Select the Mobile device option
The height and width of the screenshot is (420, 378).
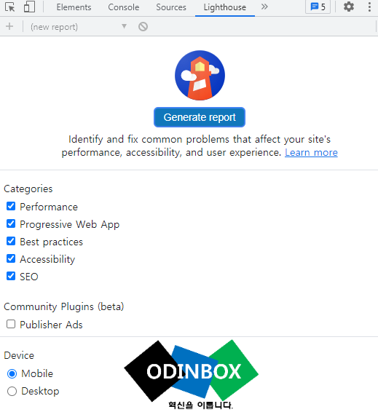pos(12,373)
